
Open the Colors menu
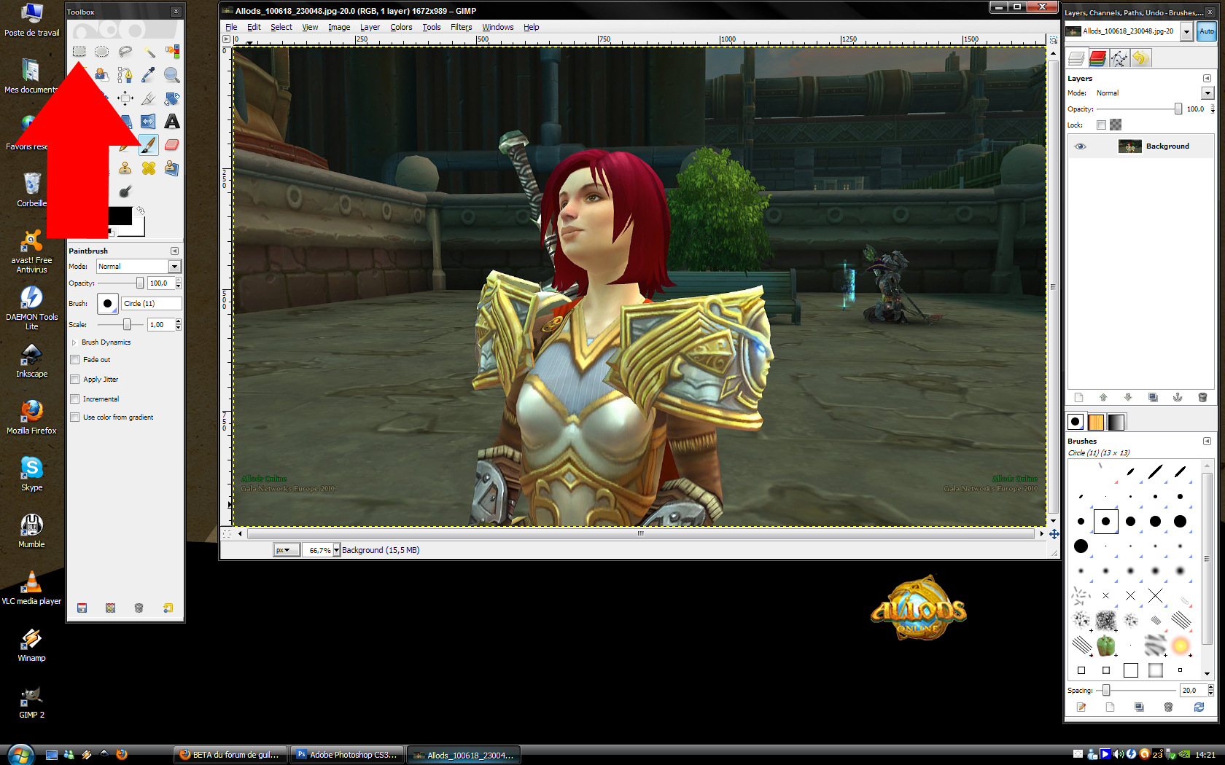point(401,27)
